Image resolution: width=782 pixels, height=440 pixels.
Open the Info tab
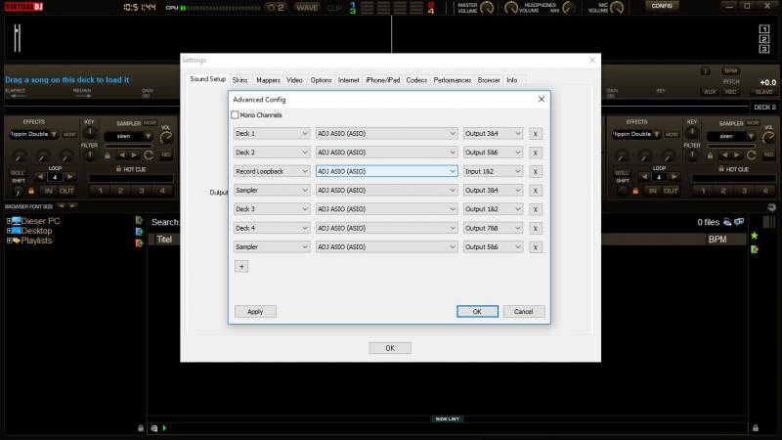[x=511, y=80]
